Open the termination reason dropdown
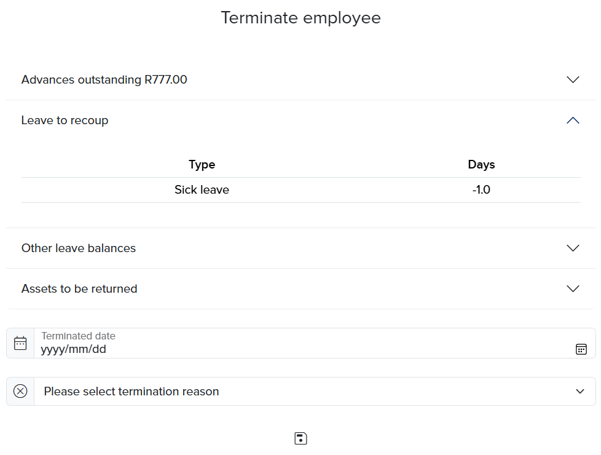Screen dimensions: 601x455 tap(579, 391)
